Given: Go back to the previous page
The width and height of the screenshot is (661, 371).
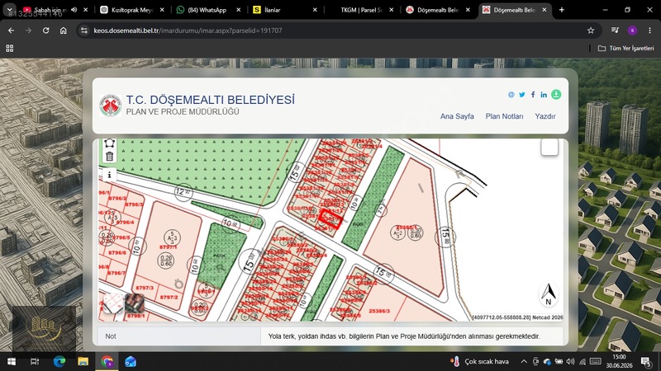Looking at the screenshot, I should click(x=12, y=31).
